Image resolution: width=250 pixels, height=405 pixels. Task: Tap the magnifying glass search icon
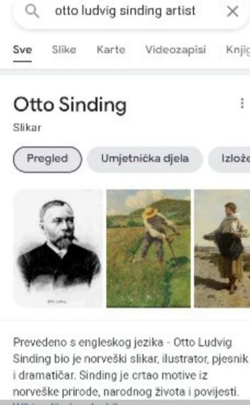[32, 11]
